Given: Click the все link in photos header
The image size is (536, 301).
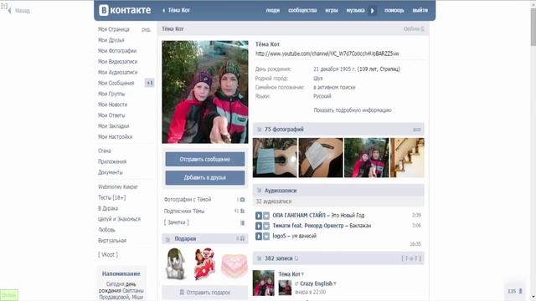Looking at the screenshot, I should click(x=417, y=130).
